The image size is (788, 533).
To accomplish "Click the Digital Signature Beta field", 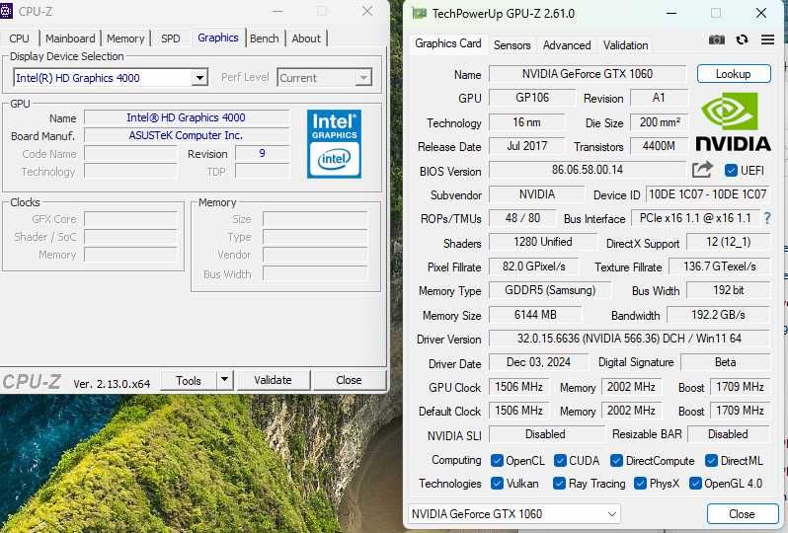I will pos(726,362).
